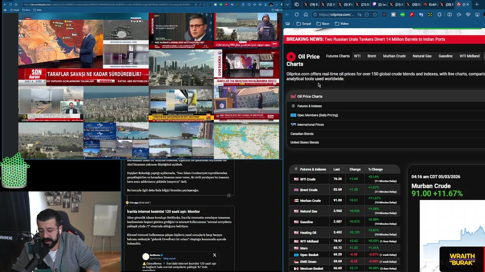Close the active oilprice tab
The width and height of the screenshot is (485, 272).
(x=467, y=5)
